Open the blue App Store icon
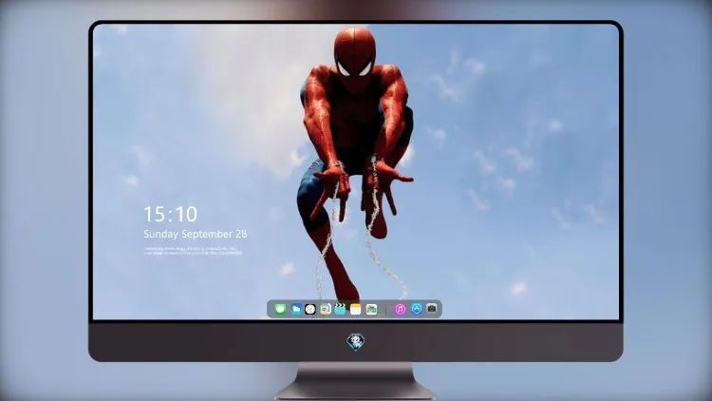712x401 pixels. tap(417, 309)
